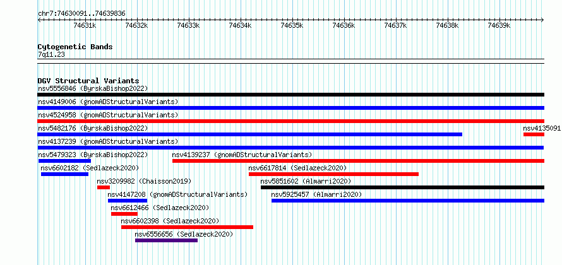This screenshot has width=562, height=265.
Task: Open nsv4147208 (gnomADStructuralVariants) label
Action: click(x=178, y=194)
